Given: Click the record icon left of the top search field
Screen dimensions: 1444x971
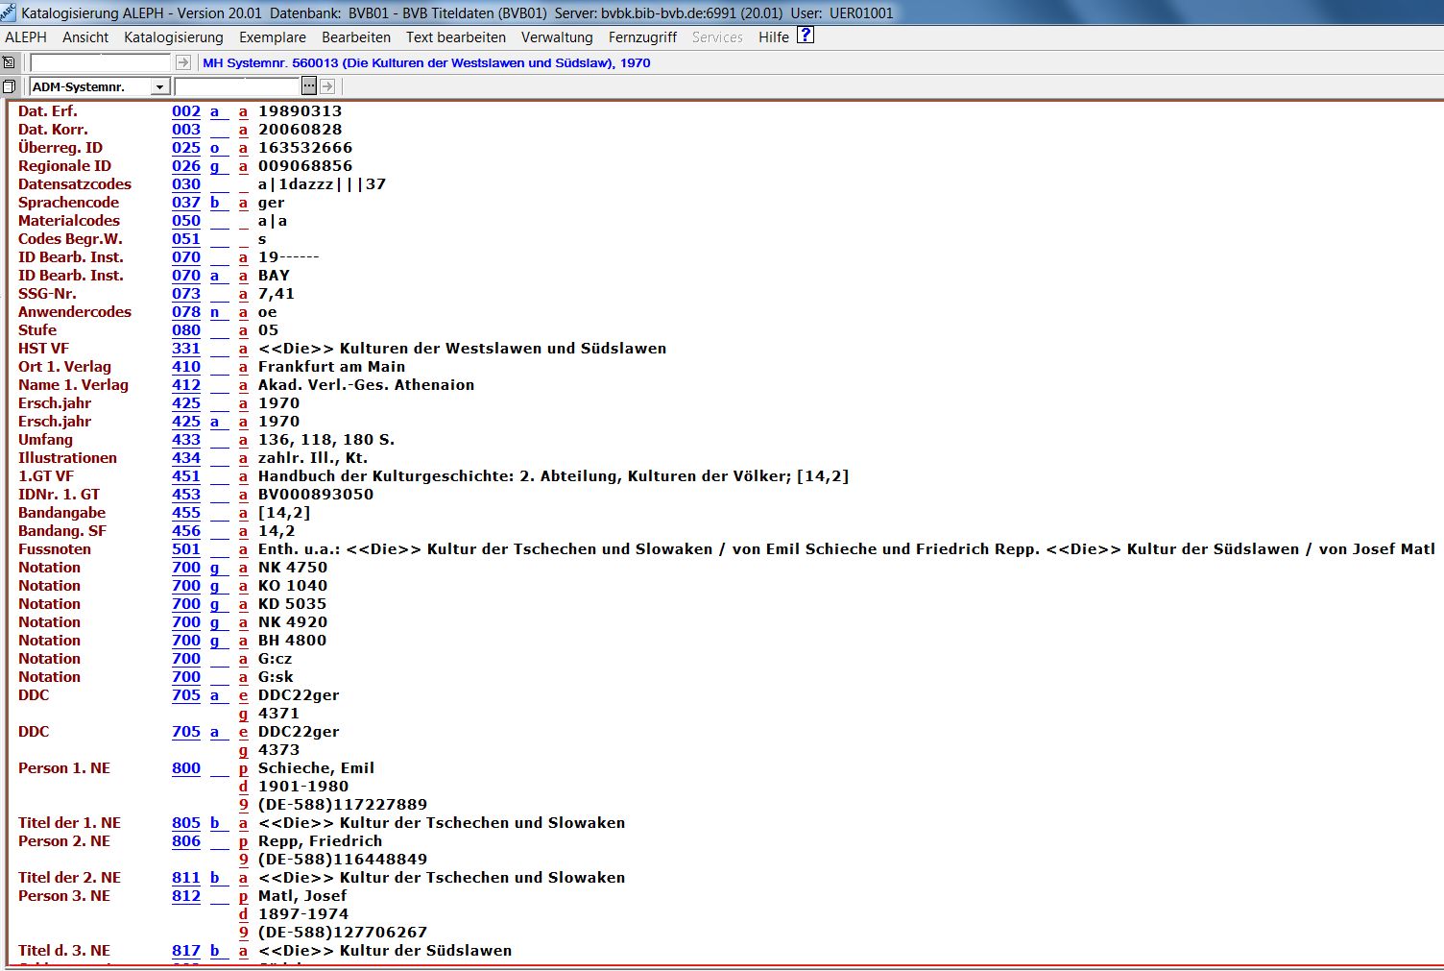Looking at the screenshot, I should click(10, 62).
